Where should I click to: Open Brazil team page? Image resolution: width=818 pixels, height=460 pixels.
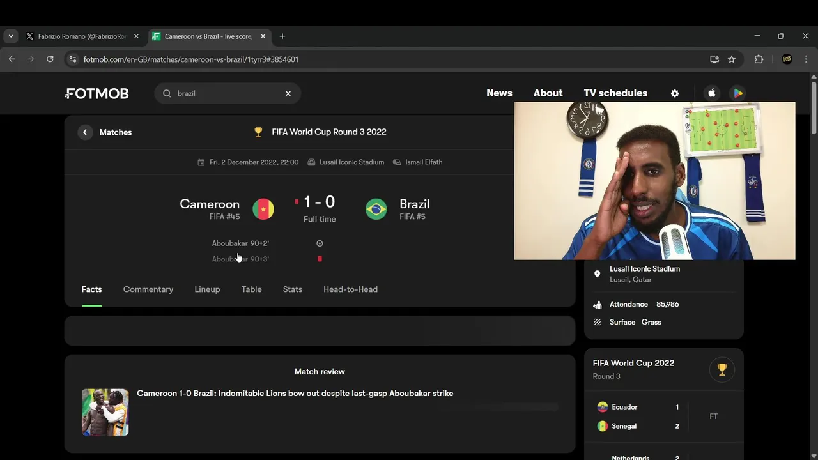(414, 204)
